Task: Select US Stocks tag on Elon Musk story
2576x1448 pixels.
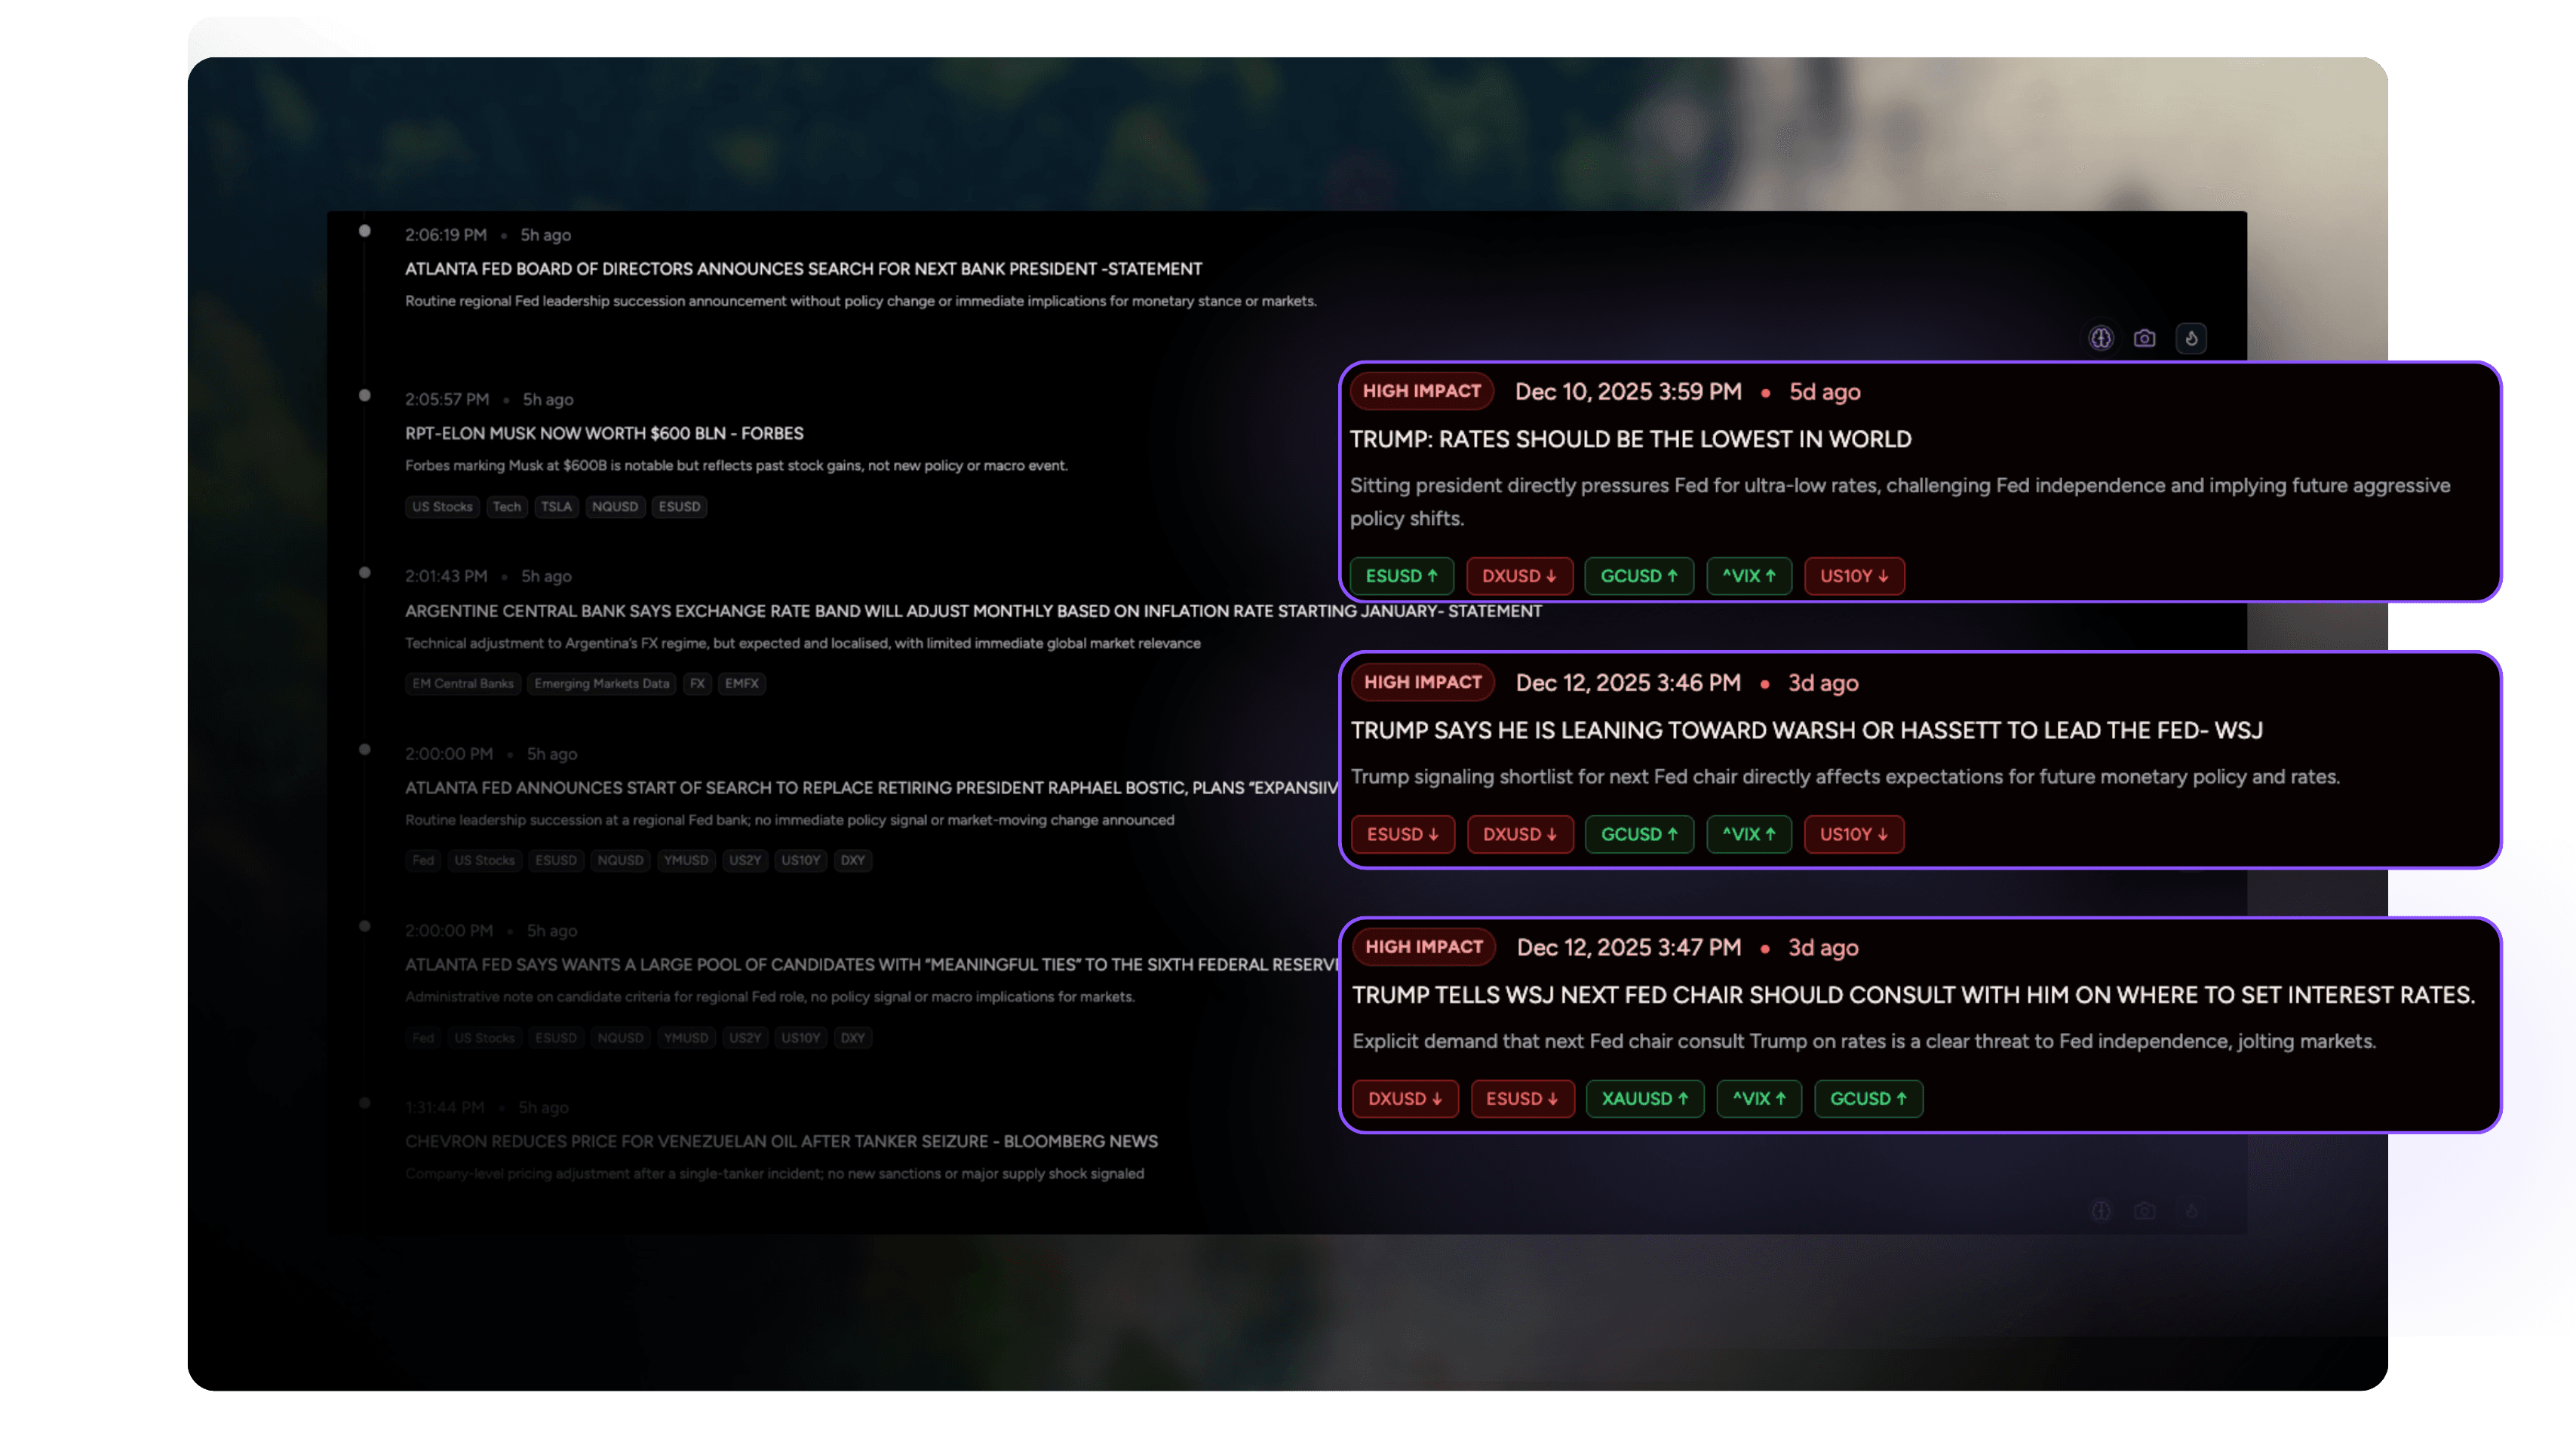Action: pos(442,507)
